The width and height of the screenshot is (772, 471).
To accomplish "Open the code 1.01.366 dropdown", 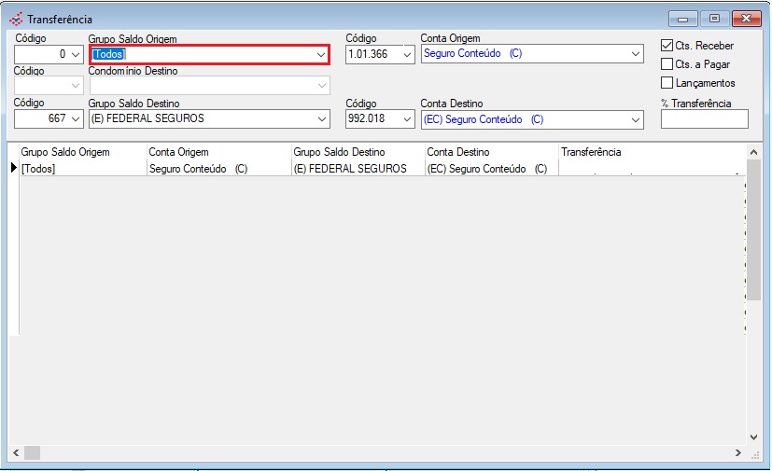I will click(406, 55).
